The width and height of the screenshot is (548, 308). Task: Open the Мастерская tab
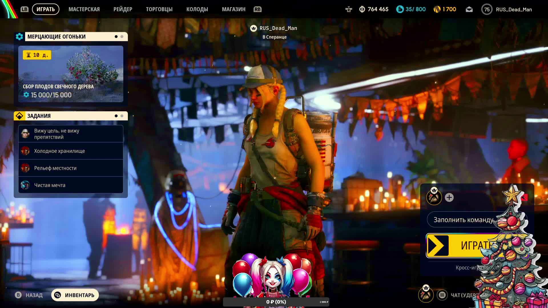(84, 9)
